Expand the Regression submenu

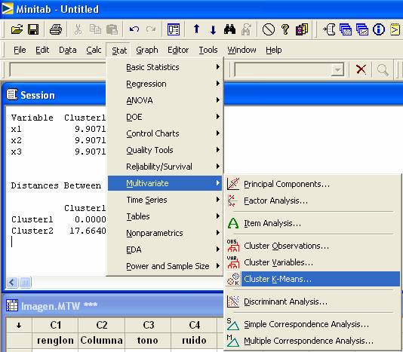165,84
